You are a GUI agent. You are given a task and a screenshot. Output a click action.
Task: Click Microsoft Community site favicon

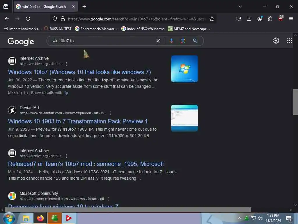[12, 196]
